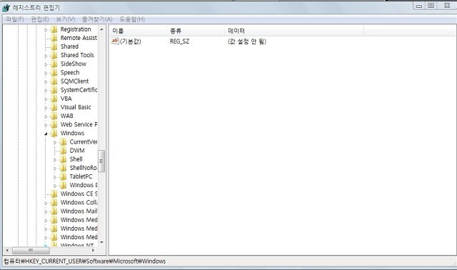Select the ShellNoRo folder icon
This screenshot has width=457, height=270.
pyautogui.click(x=64, y=168)
